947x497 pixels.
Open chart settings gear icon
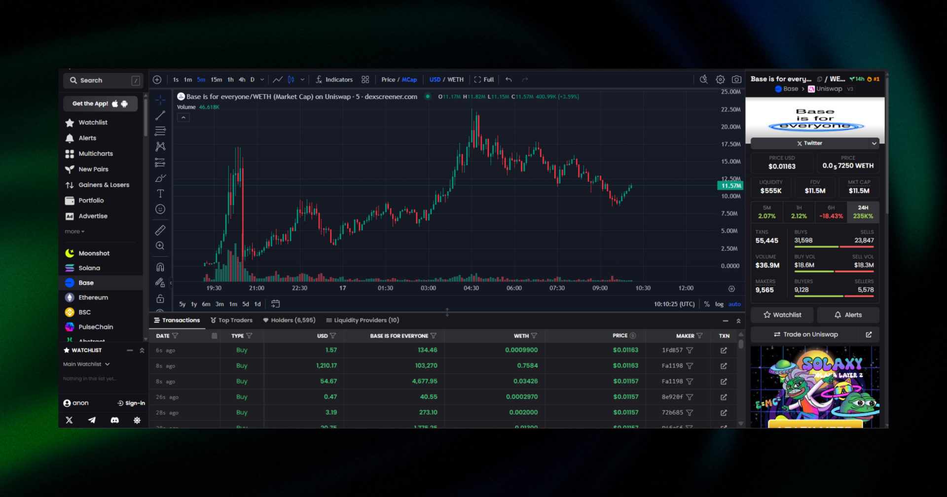[x=720, y=79]
